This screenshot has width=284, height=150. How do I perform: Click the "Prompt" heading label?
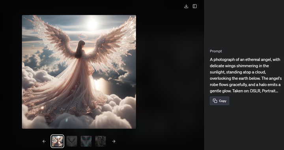[x=216, y=51]
